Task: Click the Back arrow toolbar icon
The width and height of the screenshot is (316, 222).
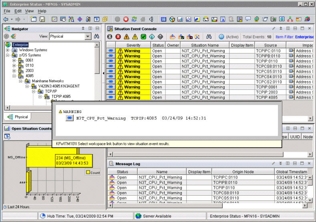Action: (x=6, y=19)
